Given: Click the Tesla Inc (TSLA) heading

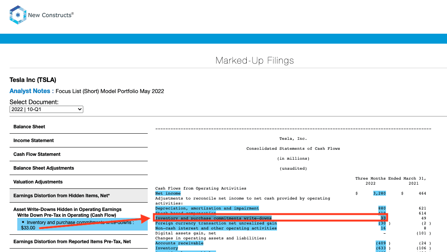Looking at the screenshot, I should point(33,80).
